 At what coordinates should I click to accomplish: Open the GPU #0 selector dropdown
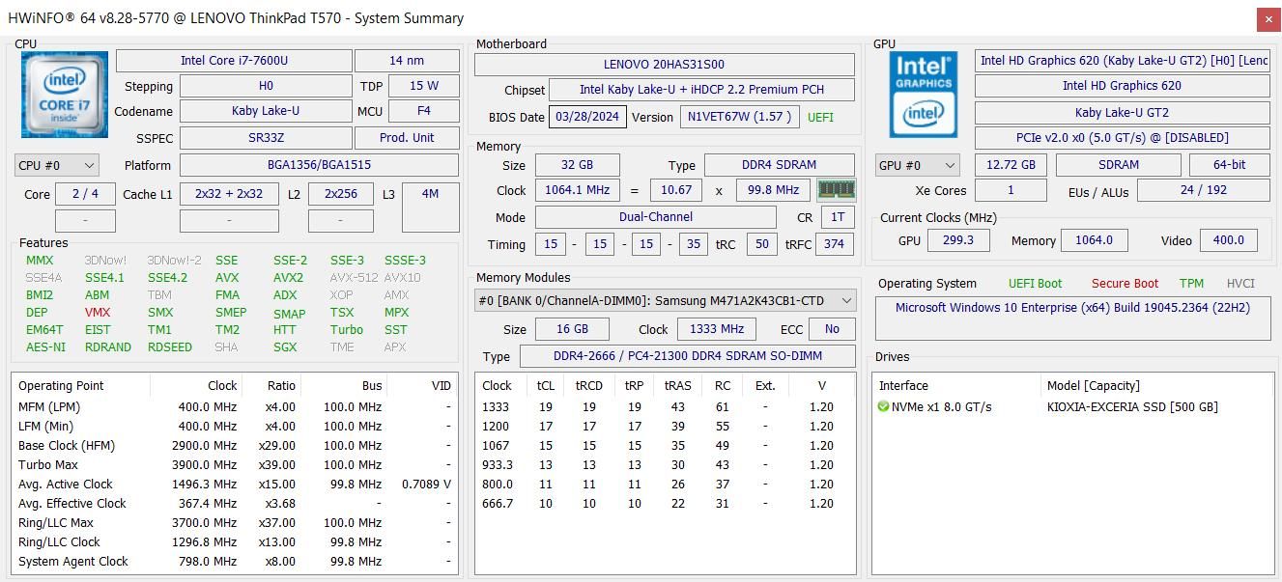[917, 165]
